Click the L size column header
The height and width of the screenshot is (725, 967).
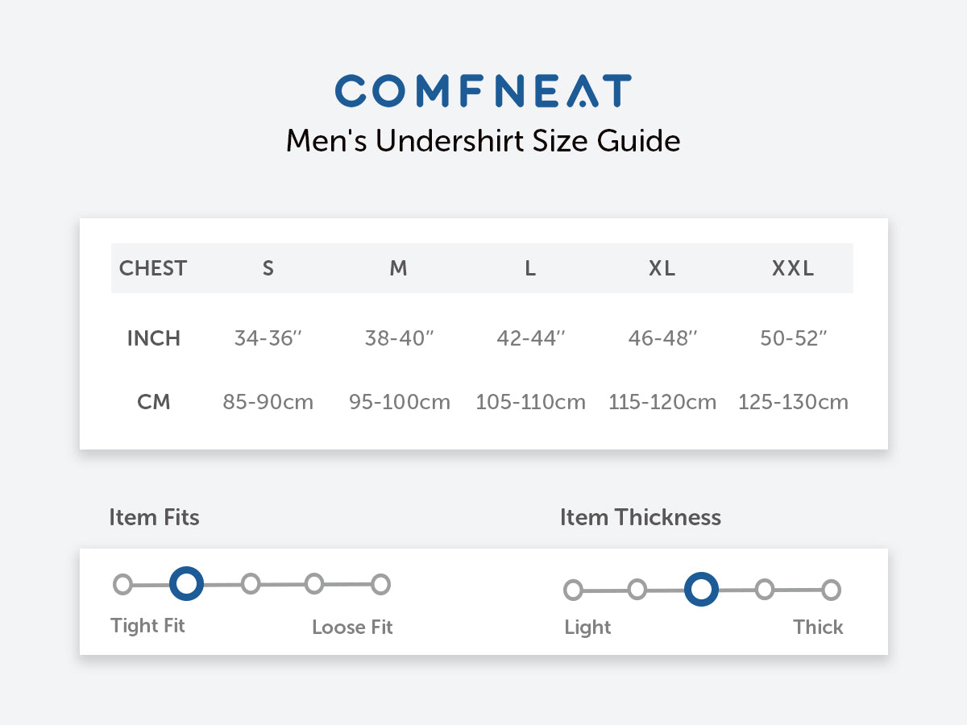click(x=530, y=268)
